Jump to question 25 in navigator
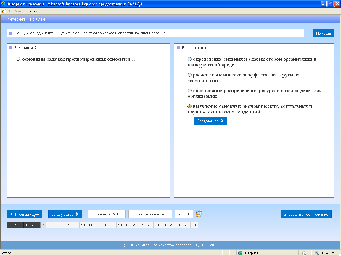 point(172,225)
